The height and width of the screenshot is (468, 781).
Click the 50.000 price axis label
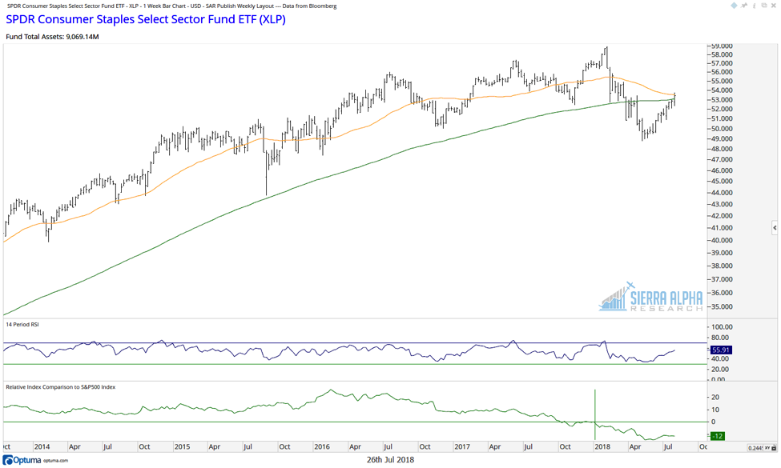coord(723,128)
